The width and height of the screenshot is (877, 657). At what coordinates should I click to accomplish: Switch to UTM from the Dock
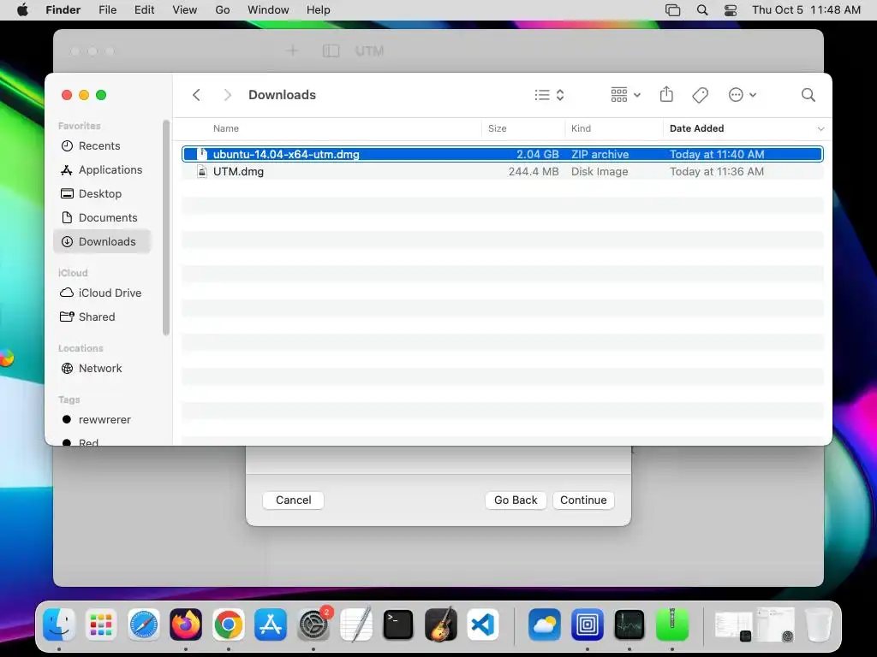[x=588, y=624]
